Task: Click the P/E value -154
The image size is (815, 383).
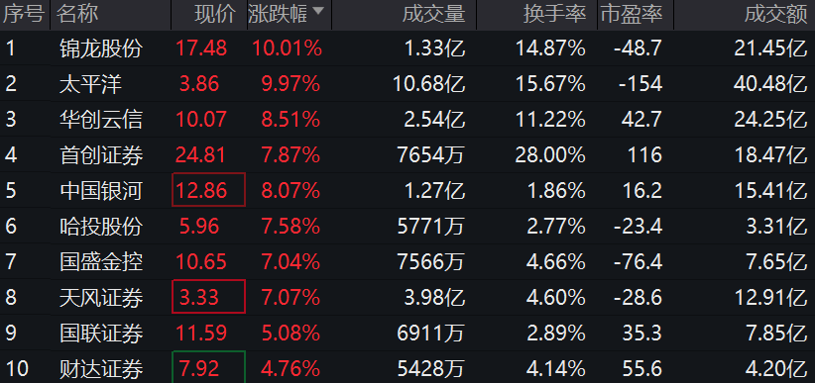Action: click(x=640, y=84)
